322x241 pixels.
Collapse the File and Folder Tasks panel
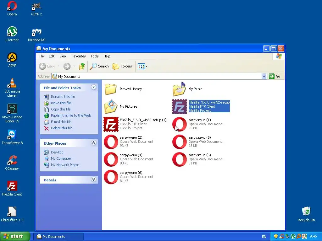[x=93, y=87]
